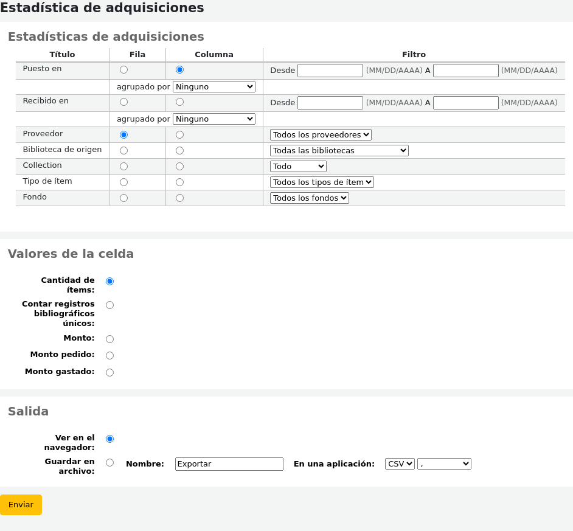
Task: Click the Título column header
Action: coord(62,55)
